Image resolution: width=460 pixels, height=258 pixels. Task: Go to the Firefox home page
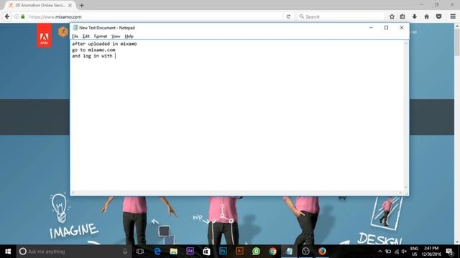[x=426, y=16]
